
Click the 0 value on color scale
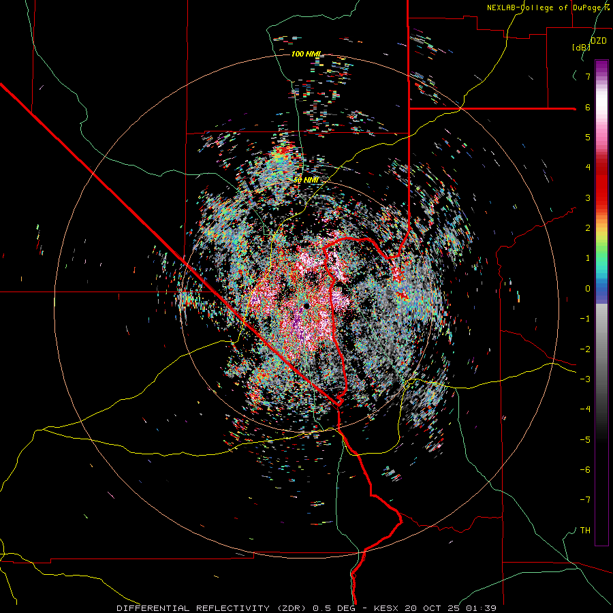588,289
